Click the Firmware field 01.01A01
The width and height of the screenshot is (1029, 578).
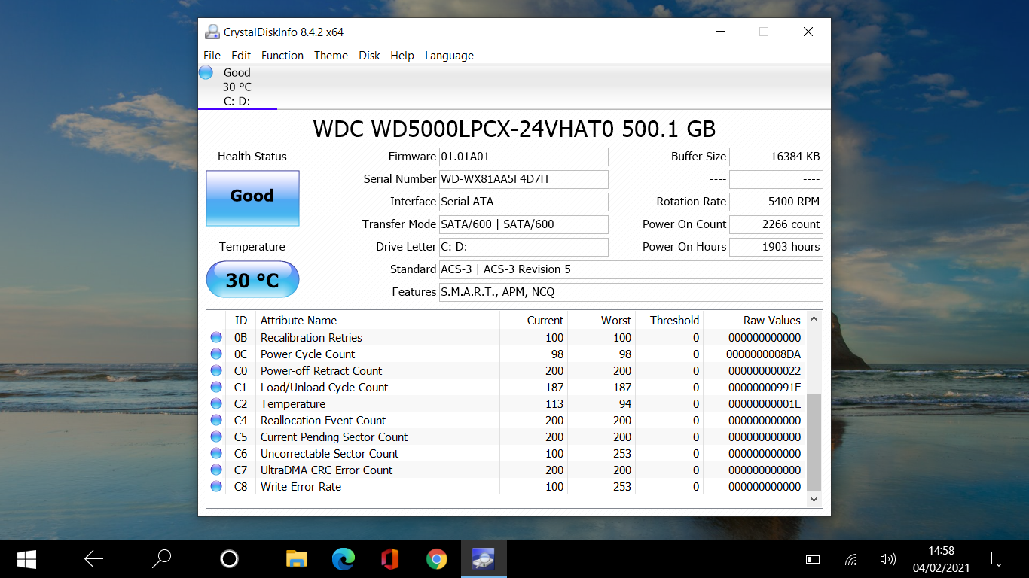(524, 157)
